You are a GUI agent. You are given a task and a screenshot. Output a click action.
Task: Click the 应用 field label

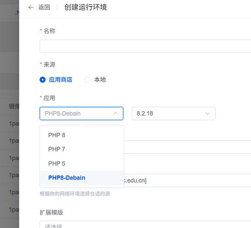[x=49, y=98]
